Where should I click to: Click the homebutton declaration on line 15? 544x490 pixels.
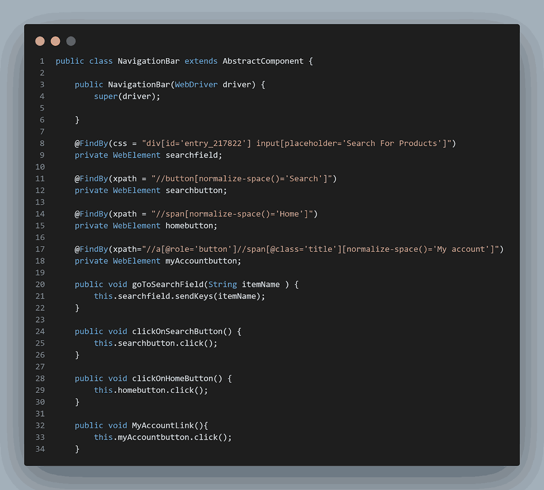coord(146,225)
